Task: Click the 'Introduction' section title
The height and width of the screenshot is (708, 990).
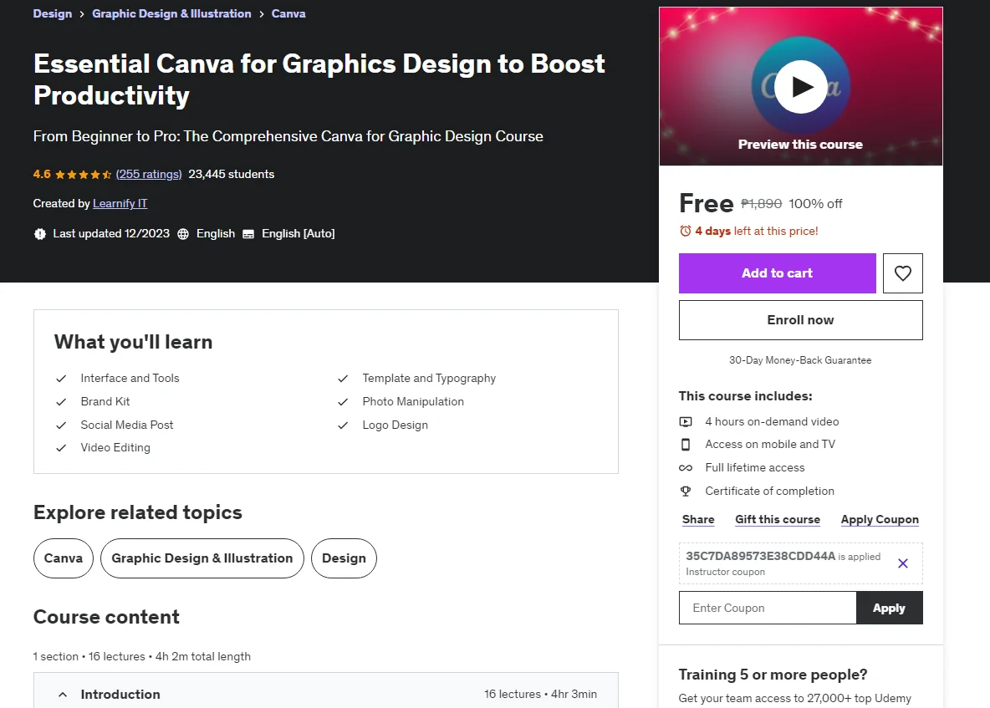Action: [120, 694]
